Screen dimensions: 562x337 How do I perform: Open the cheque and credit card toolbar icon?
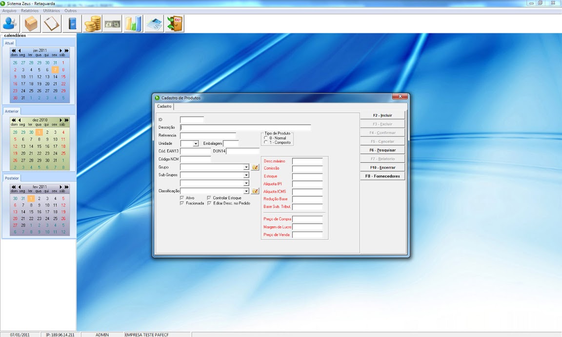pyautogui.click(x=154, y=24)
